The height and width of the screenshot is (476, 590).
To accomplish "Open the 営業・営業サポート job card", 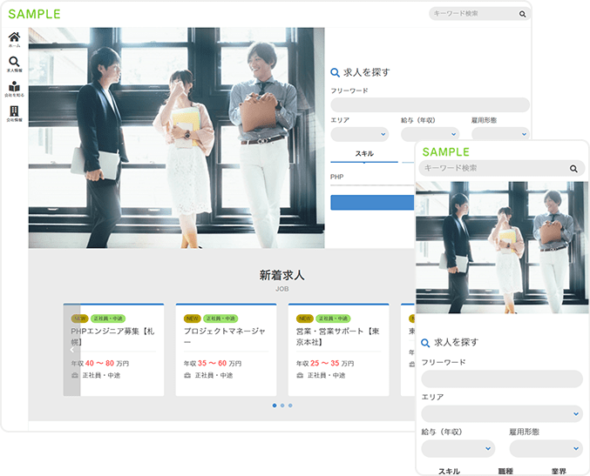I will tap(339, 350).
